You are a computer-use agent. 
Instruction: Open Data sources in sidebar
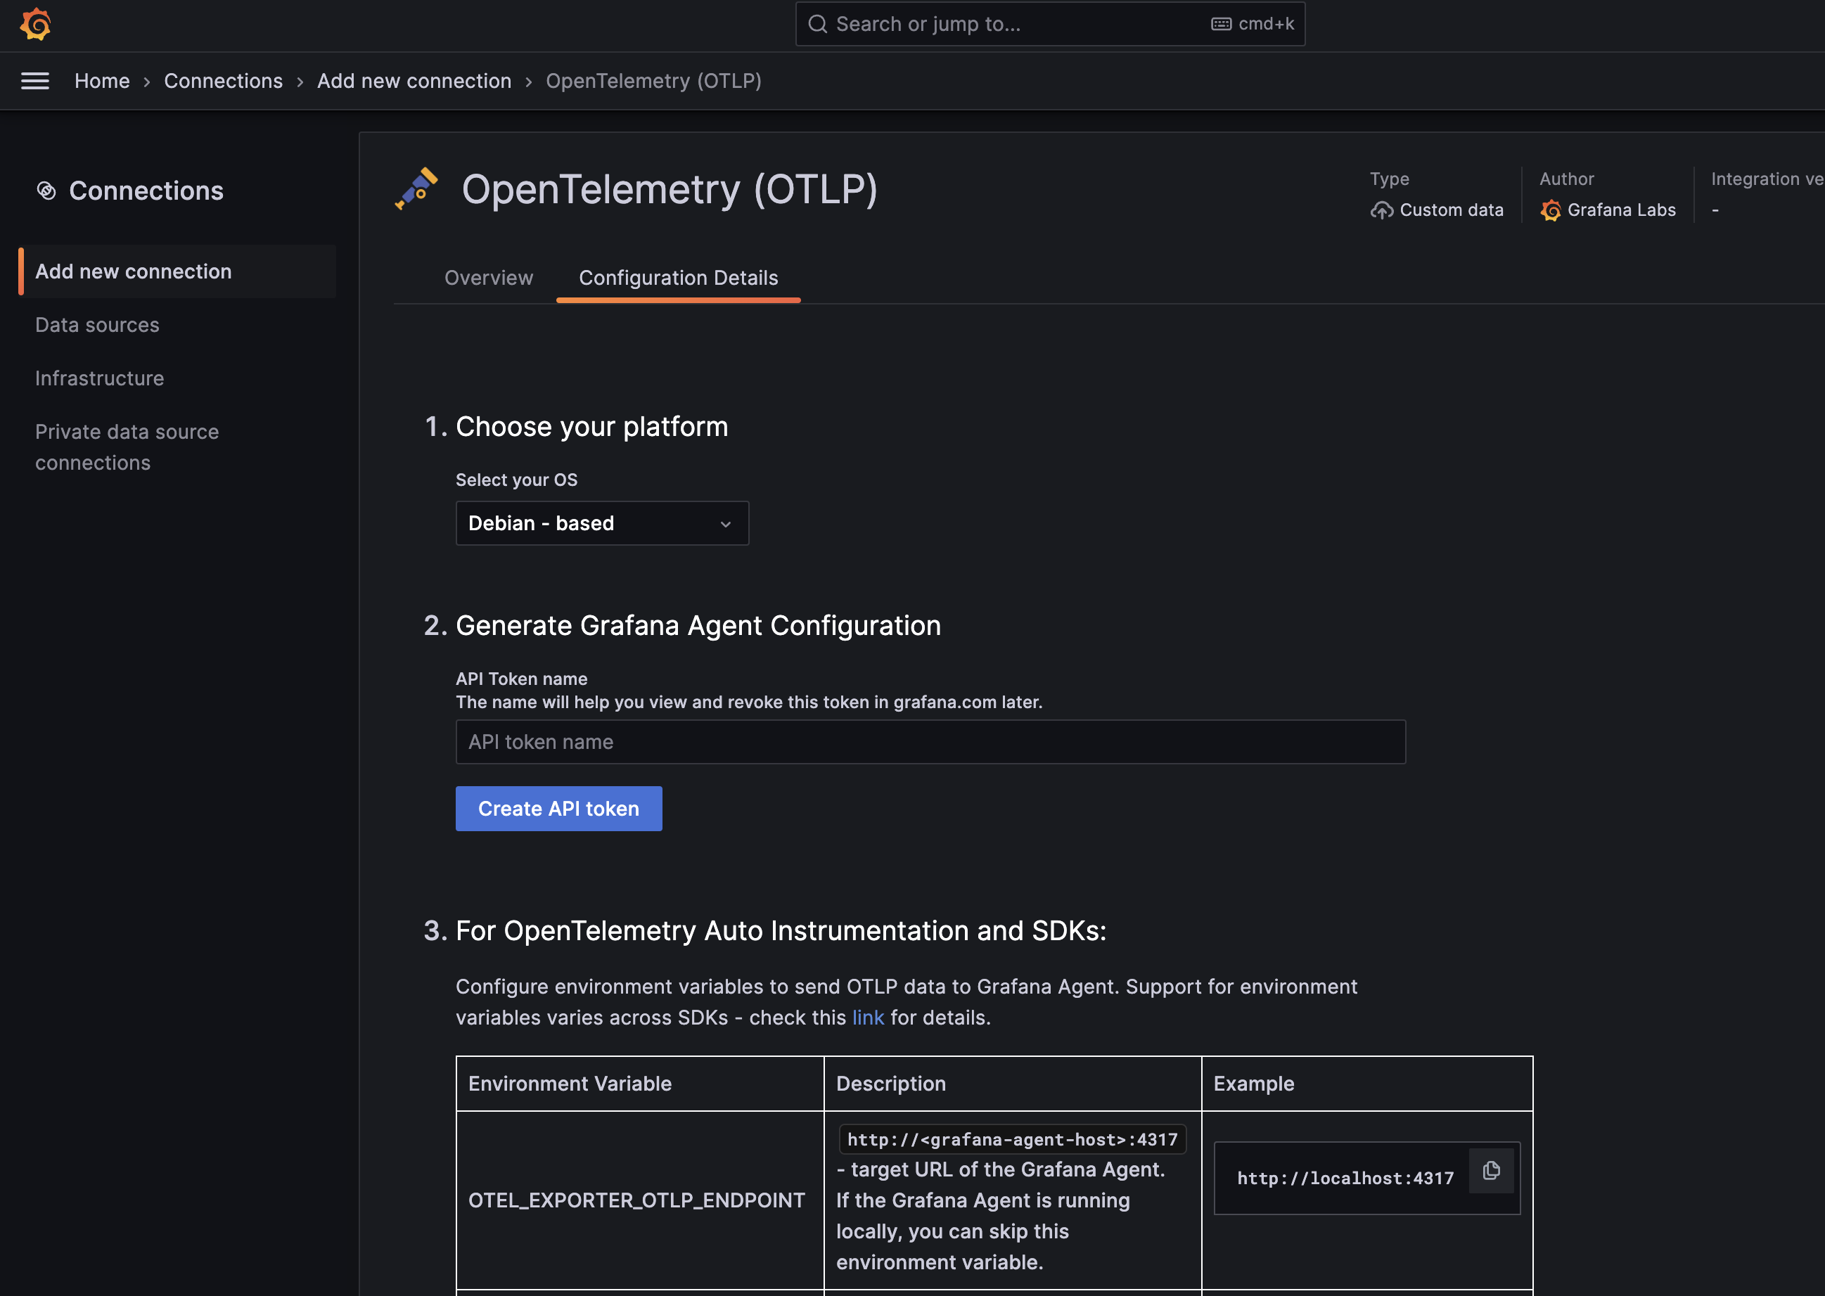click(97, 325)
